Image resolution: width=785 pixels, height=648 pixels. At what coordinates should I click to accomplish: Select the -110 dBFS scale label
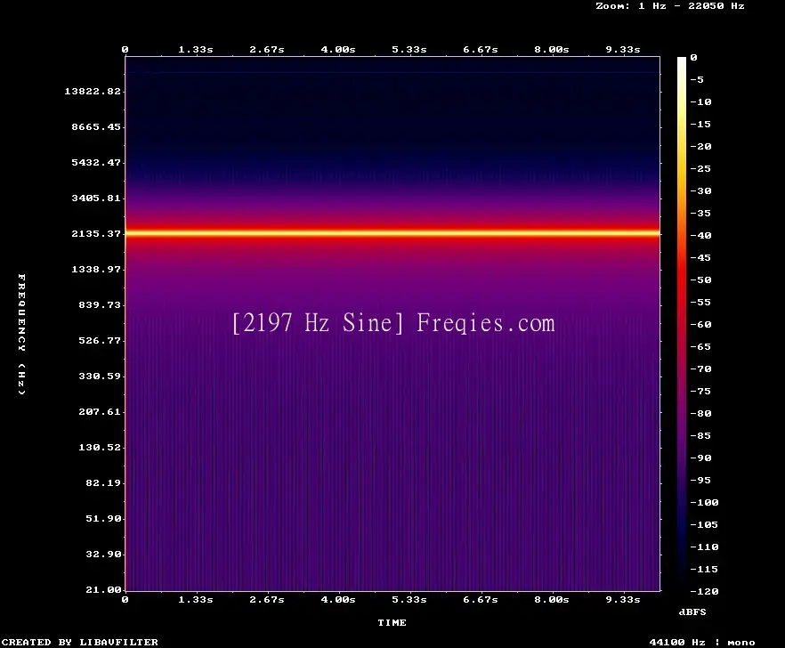click(x=704, y=547)
